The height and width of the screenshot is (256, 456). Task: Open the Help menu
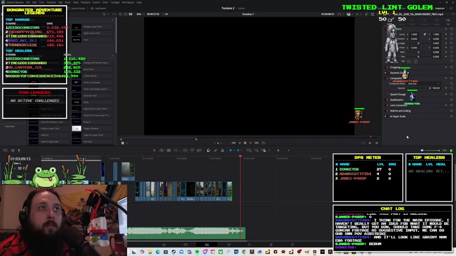(x=139, y=2)
